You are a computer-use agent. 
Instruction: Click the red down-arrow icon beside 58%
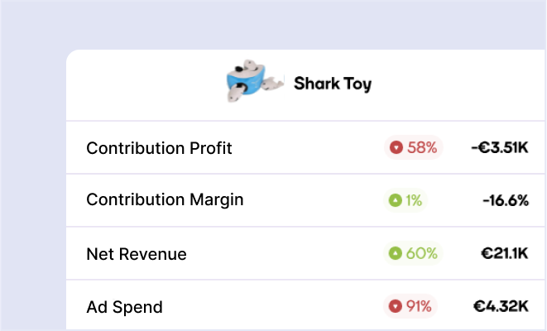pyautogui.click(x=396, y=148)
